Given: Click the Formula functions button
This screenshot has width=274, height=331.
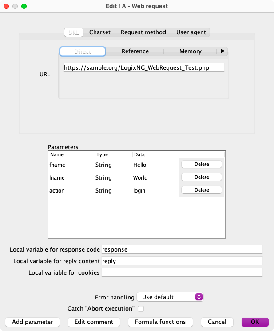Looking at the screenshot, I should 160,322.
